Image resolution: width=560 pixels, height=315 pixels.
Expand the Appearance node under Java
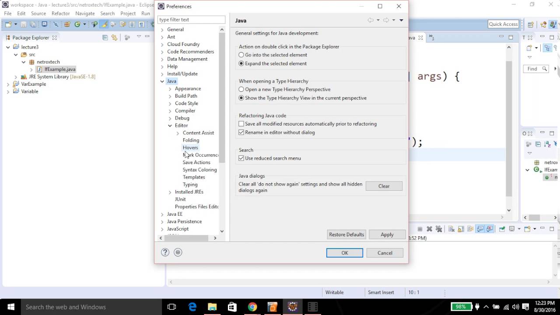point(170,89)
